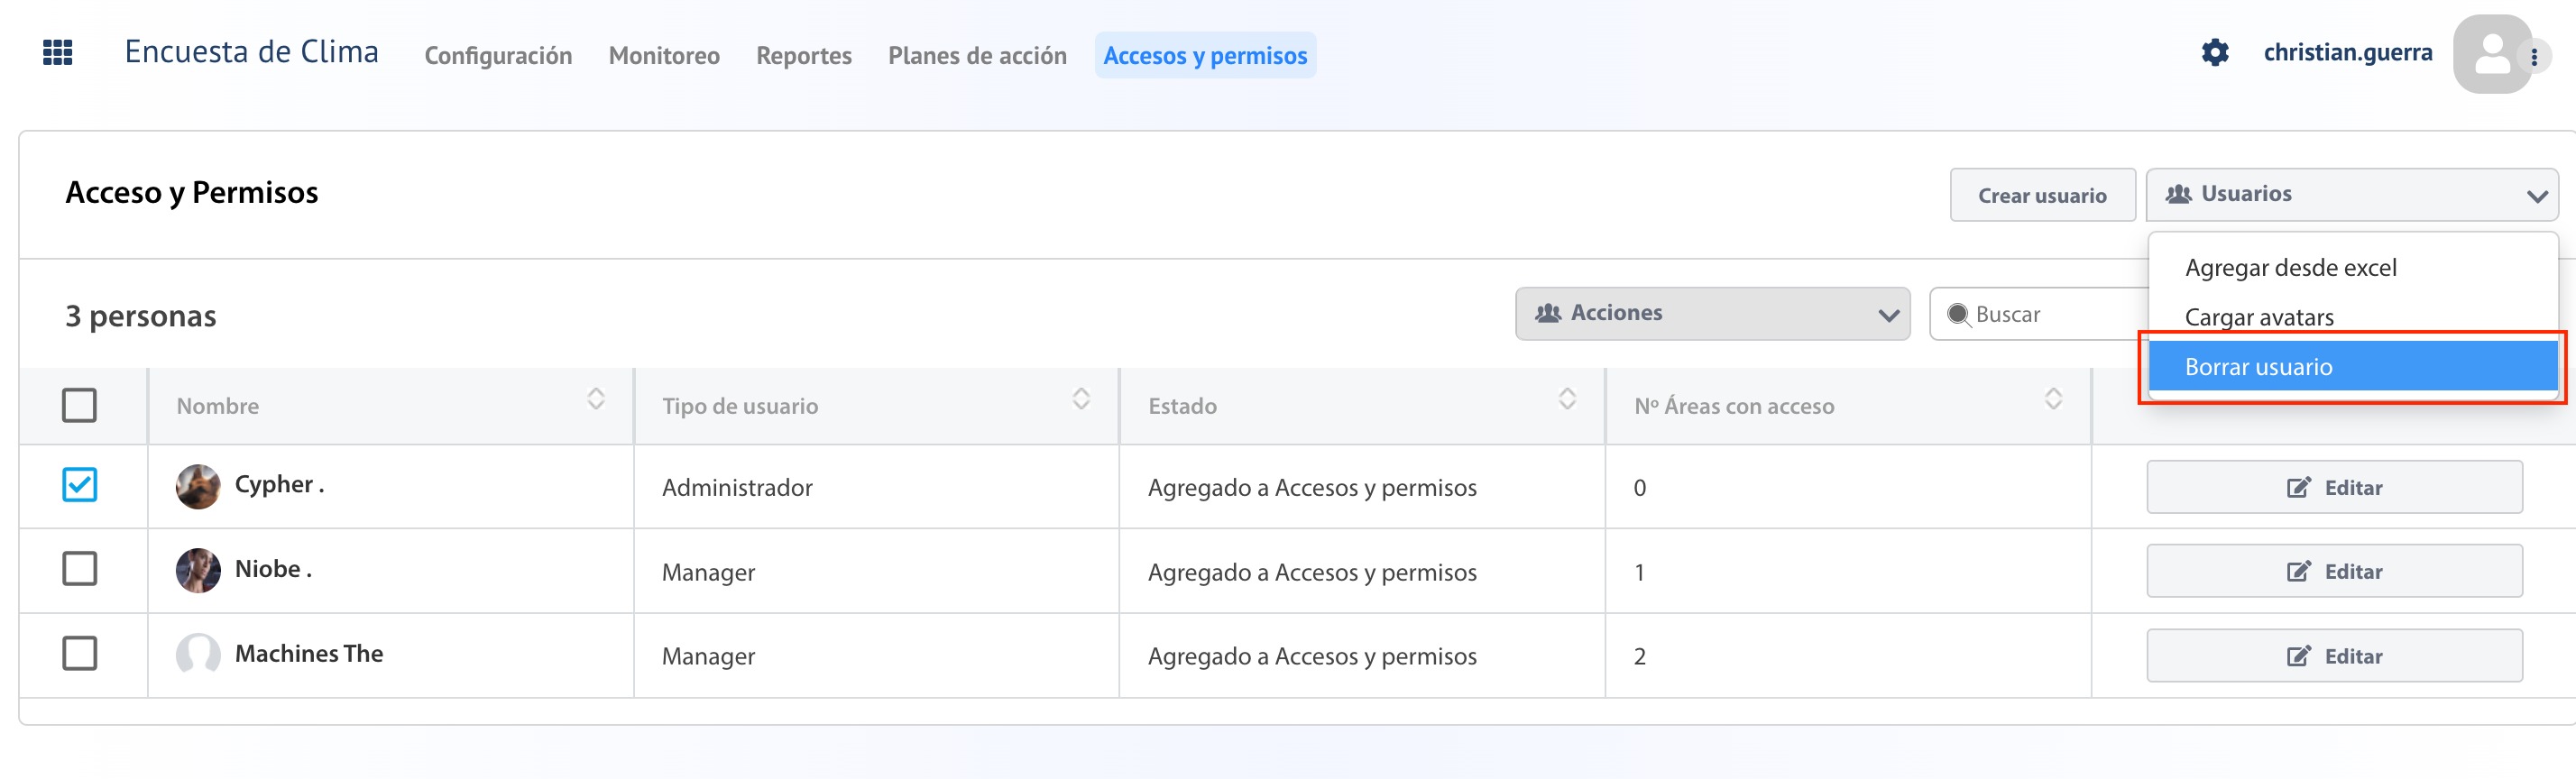Click areas count 2 in Machines The row

pos(1639,656)
